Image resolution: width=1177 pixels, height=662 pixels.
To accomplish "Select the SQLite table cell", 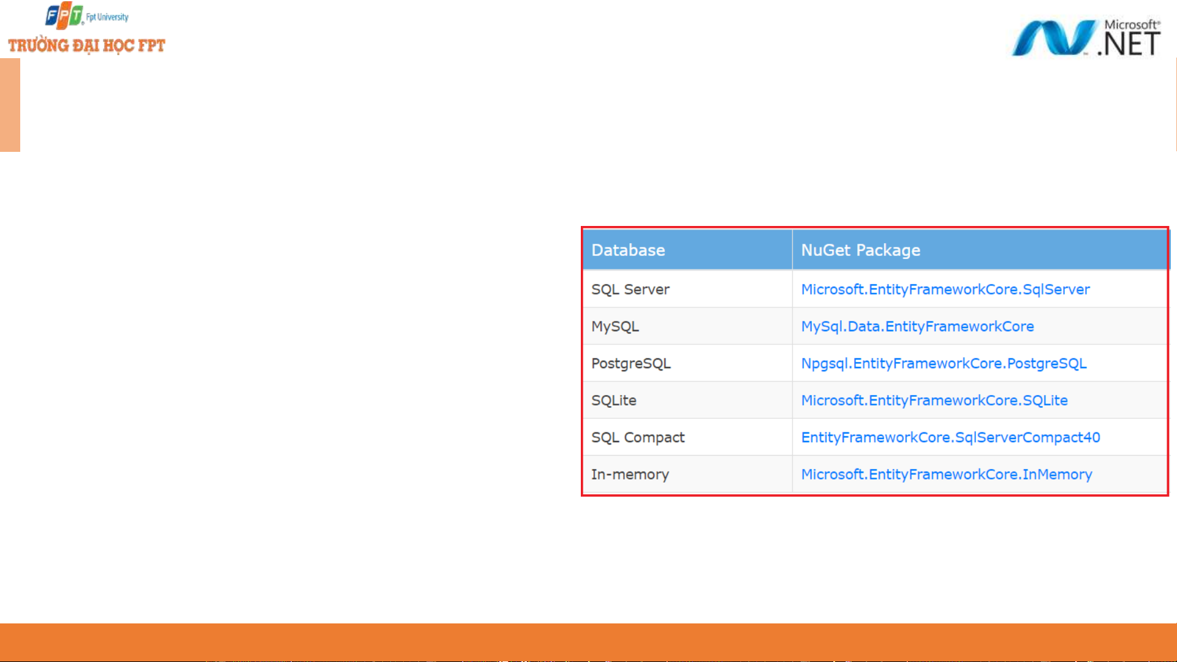I will coord(613,401).
